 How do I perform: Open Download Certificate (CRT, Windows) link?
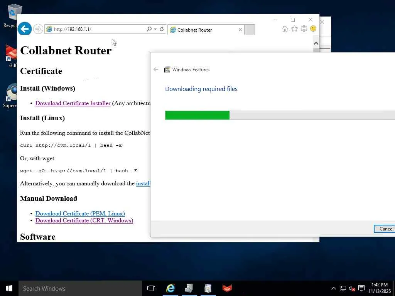point(84,220)
